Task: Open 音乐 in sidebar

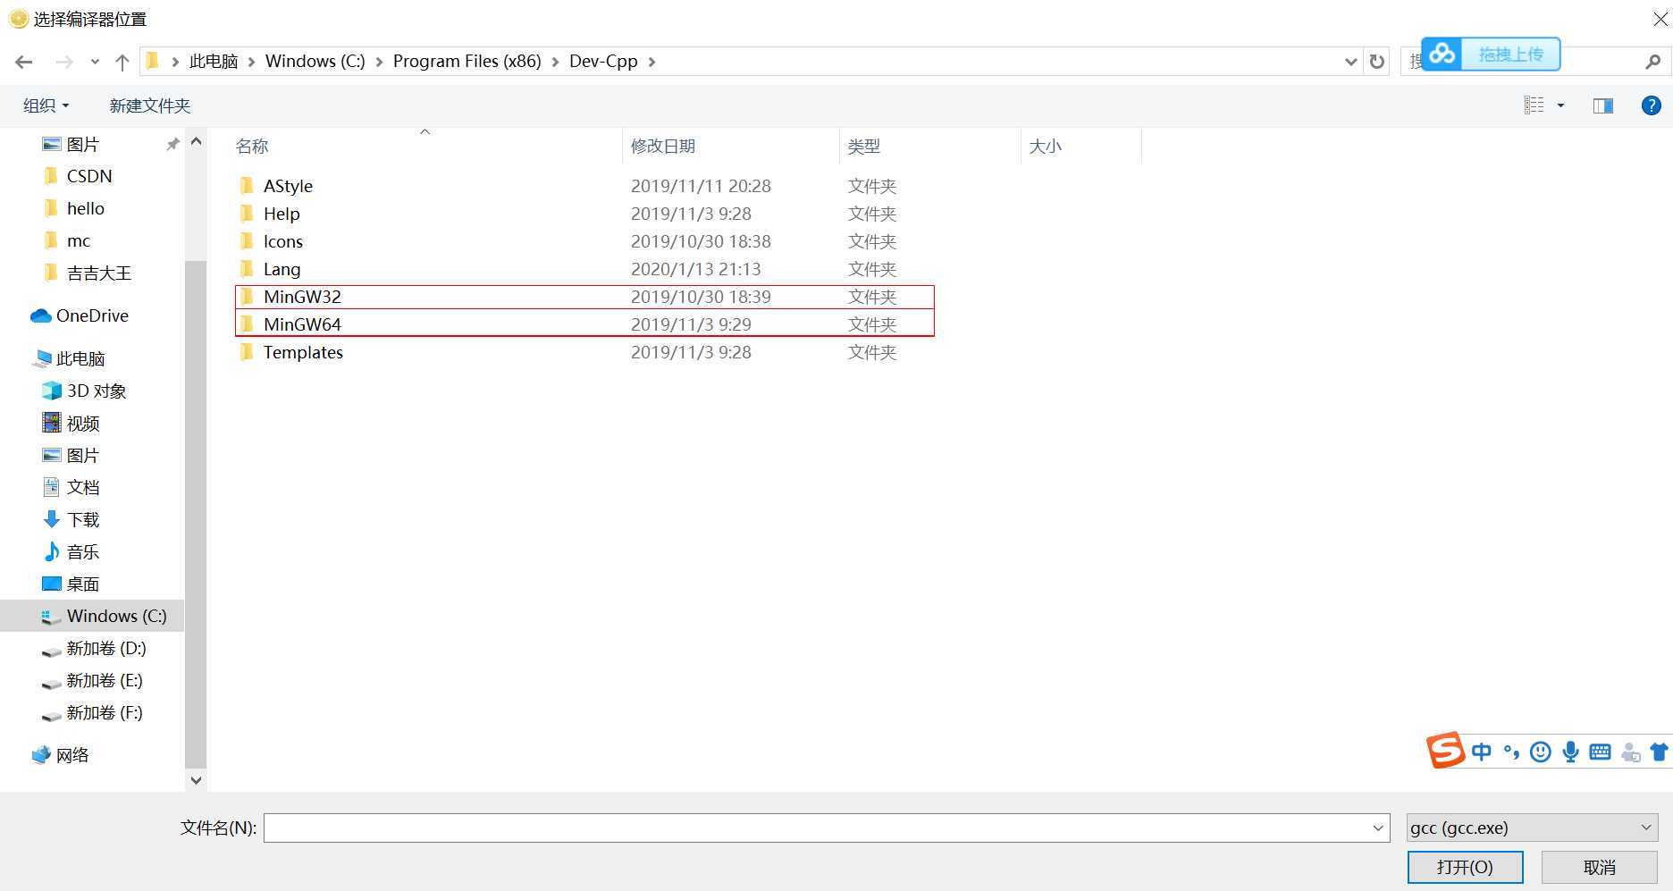Action: click(82, 551)
